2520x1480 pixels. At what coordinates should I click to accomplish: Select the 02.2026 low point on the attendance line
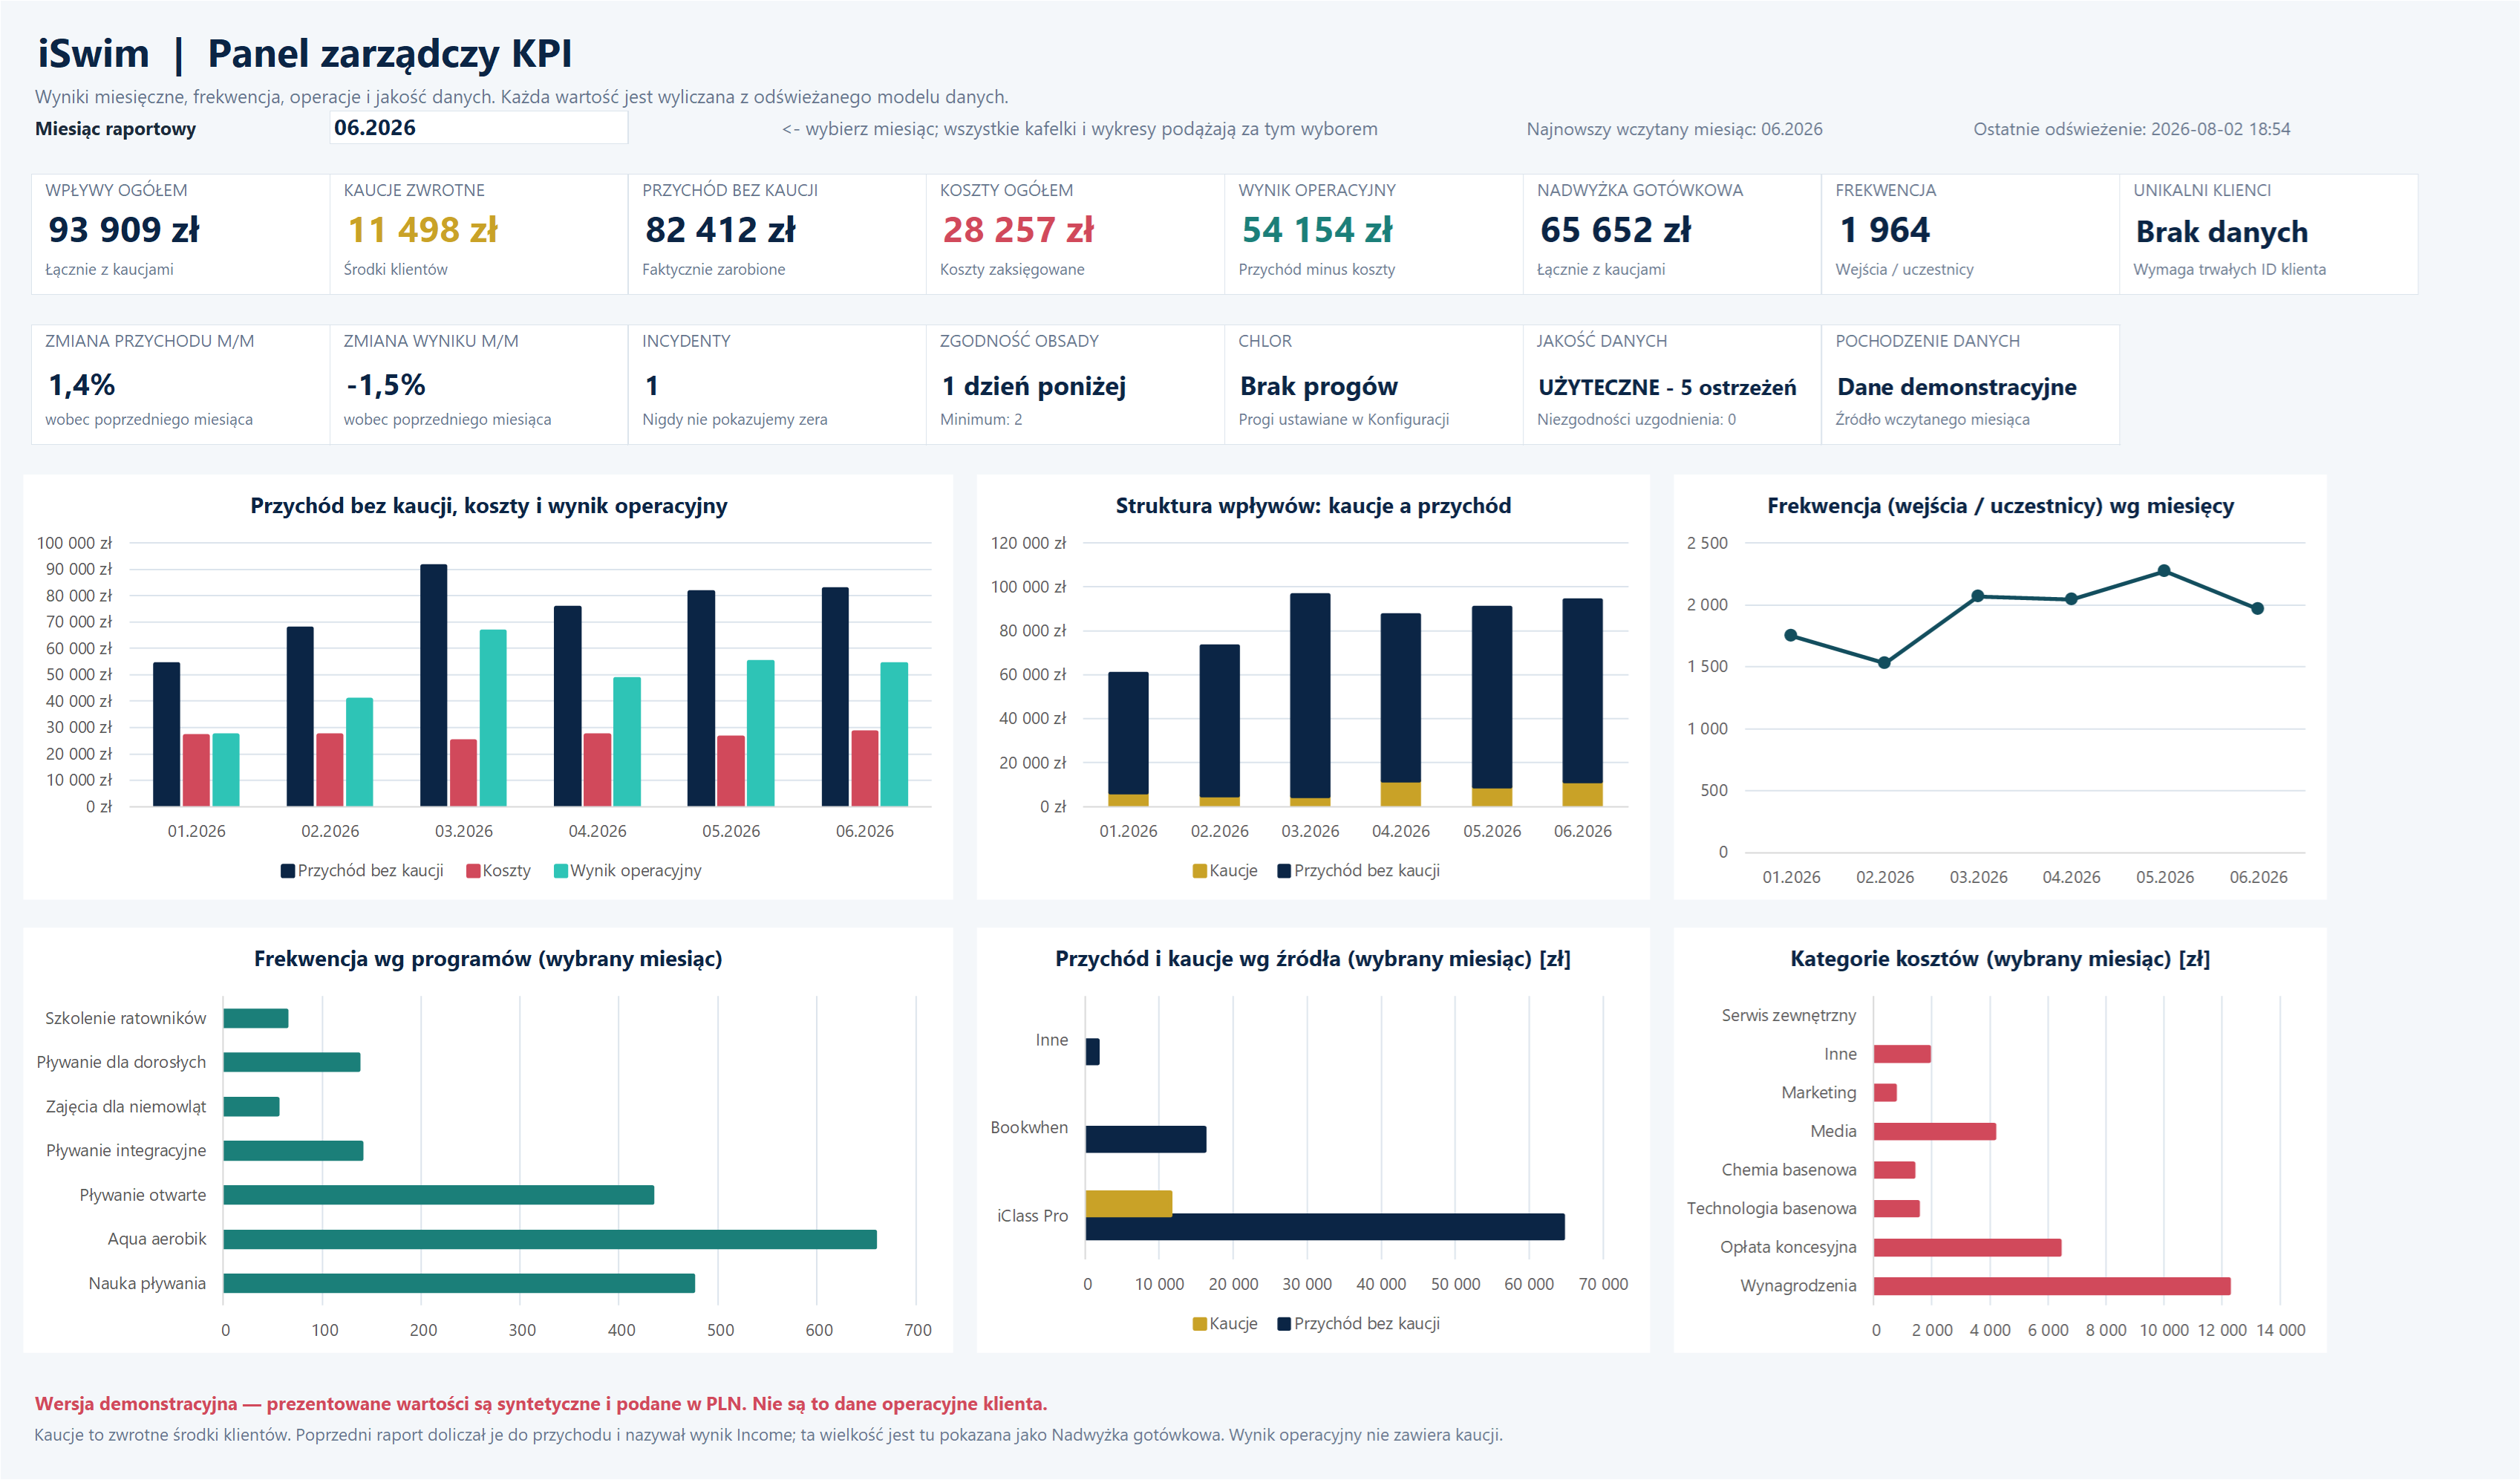[x=1884, y=663]
